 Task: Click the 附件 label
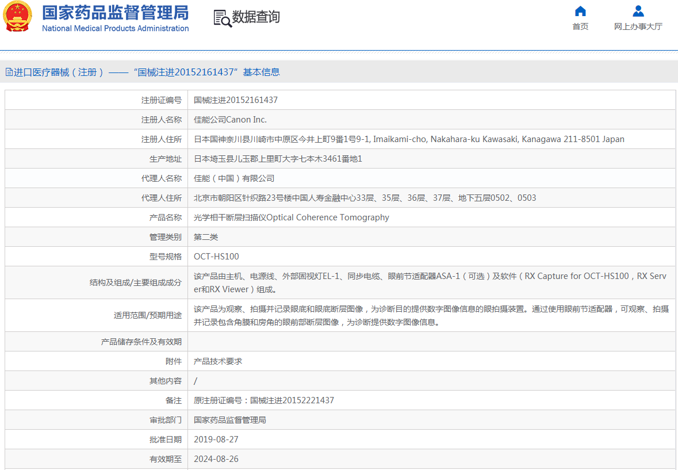pyautogui.click(x=174, y=361)
